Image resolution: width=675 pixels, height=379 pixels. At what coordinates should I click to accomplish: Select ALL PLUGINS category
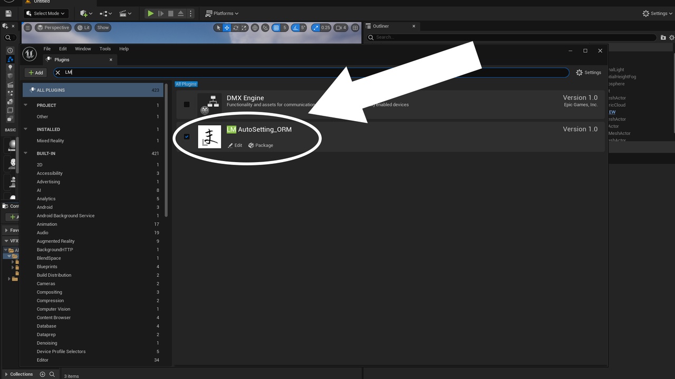pyautogui.click(x=93, y=90)
